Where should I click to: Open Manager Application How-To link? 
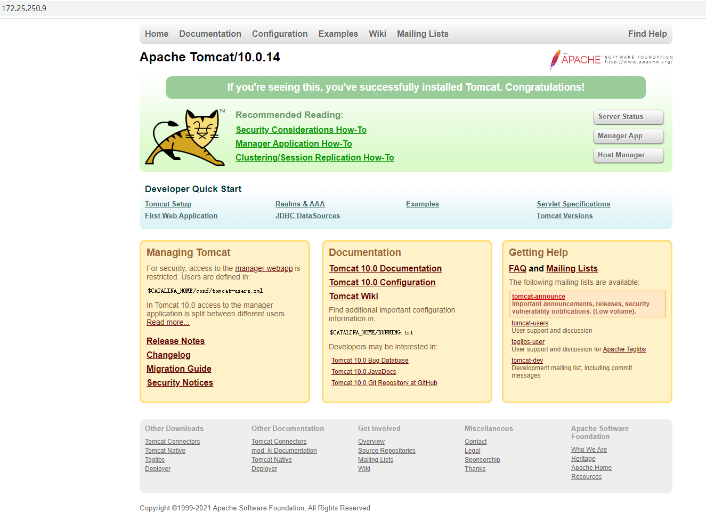coord(294,143)
